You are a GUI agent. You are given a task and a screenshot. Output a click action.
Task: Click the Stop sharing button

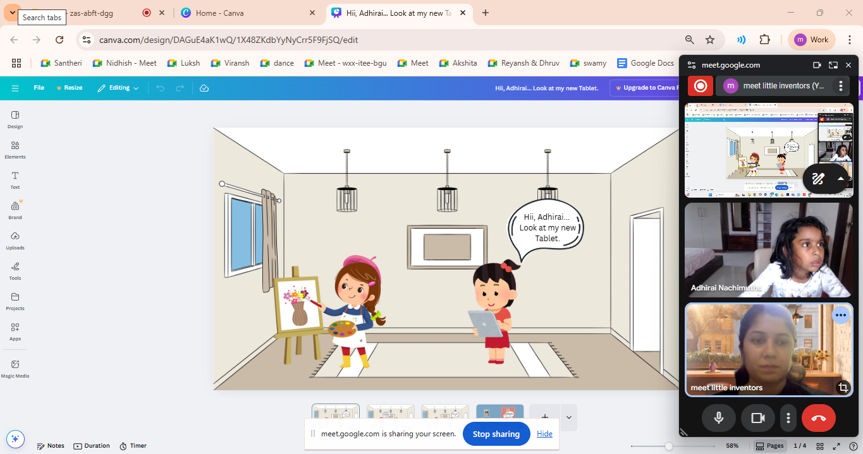496,434
